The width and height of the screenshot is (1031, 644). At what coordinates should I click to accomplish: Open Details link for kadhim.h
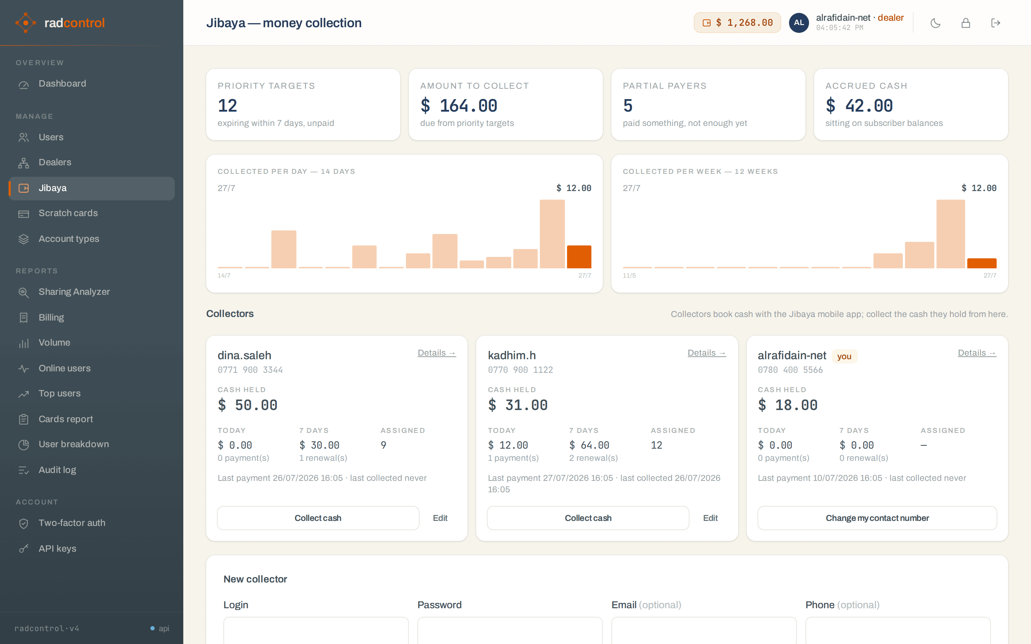[707, 353]
